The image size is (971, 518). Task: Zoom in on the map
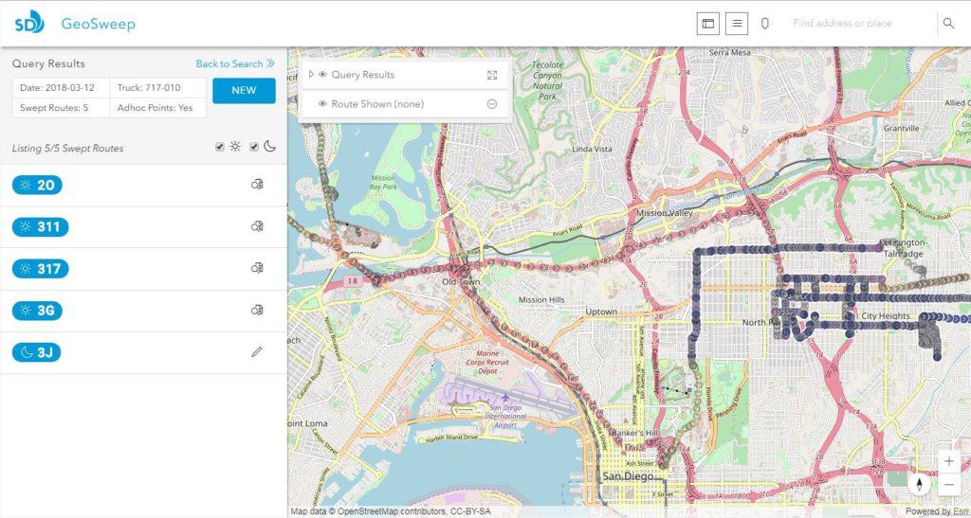(949, 461)
